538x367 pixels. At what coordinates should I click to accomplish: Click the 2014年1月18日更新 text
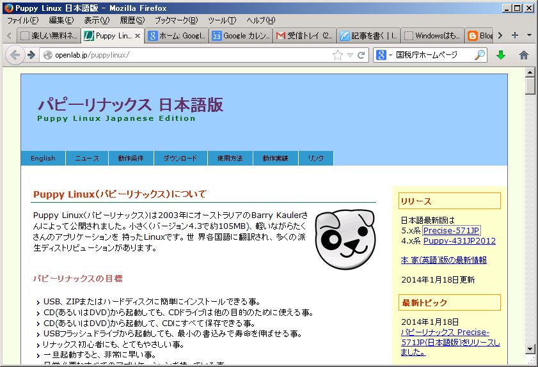pos(438,280)
